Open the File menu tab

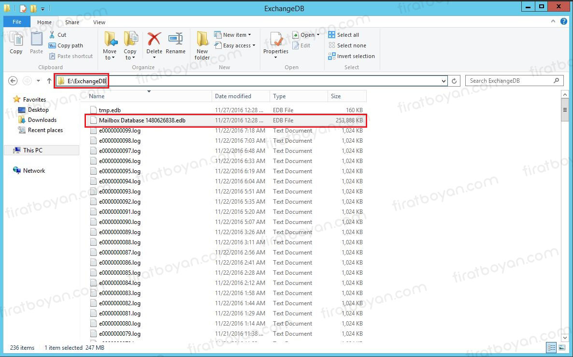click(17, 22)
